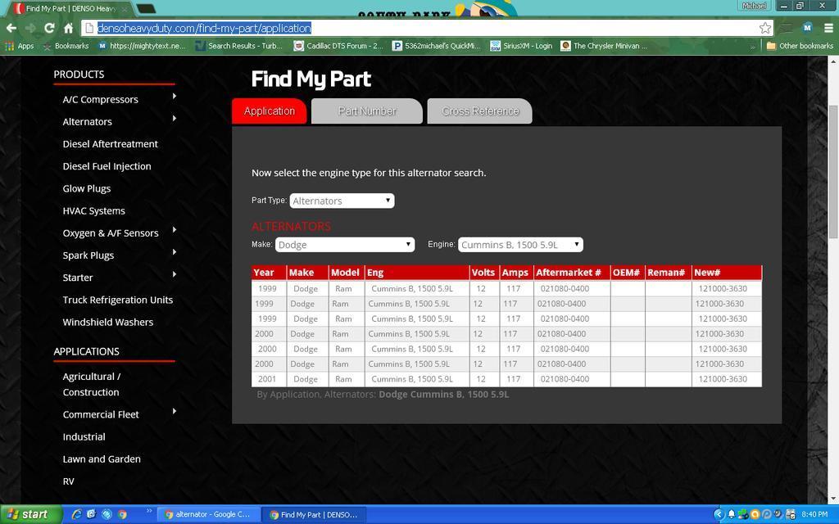Switch to the Application tab
This screenshot has width=839, height=524.
tap(269, 111)
